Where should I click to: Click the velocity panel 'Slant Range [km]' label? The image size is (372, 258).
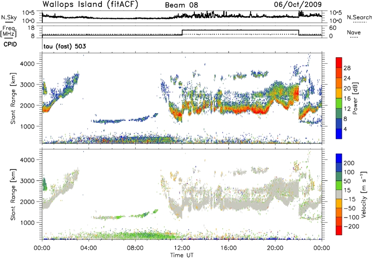pos(13,194)
